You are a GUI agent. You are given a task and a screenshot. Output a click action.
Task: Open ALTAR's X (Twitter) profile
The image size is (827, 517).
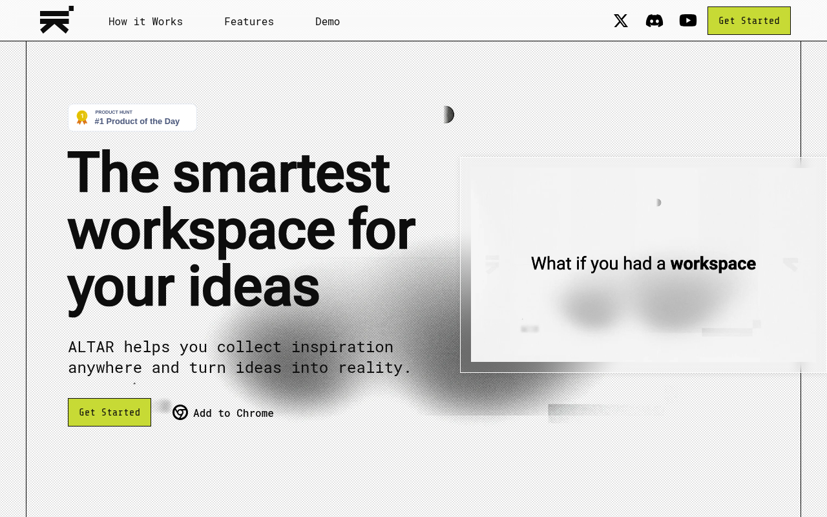620,19
